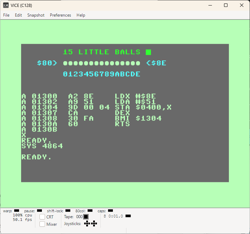Viewport: 250px width, 234px height.
Task: Click the drive 8 track display
Action: pyautogui.click(x=116, y=216)
